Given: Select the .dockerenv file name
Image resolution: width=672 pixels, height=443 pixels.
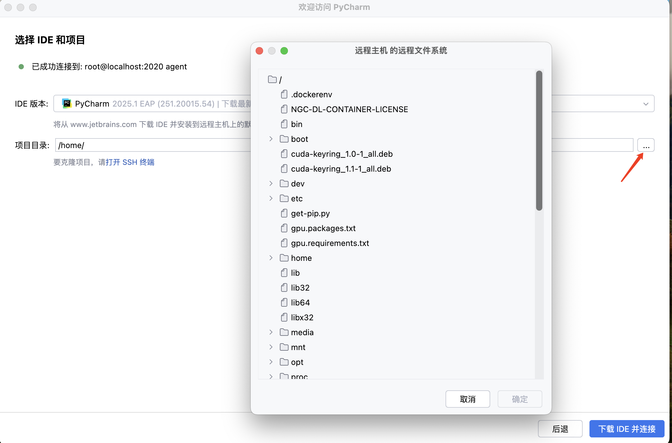Looking at the screenshot, I should click(311, 94).
